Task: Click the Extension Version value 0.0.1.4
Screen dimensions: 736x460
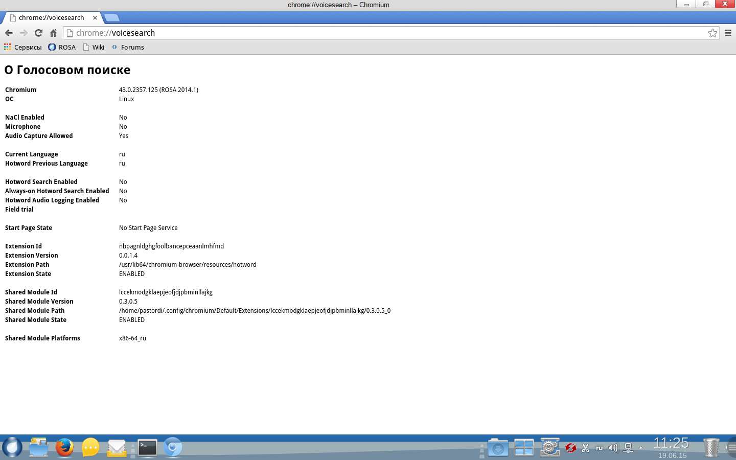Action: [128, 256]
